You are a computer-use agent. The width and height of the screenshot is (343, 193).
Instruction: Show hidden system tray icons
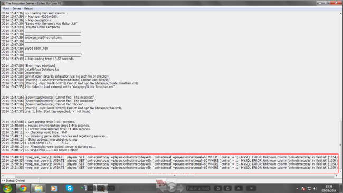297,188
